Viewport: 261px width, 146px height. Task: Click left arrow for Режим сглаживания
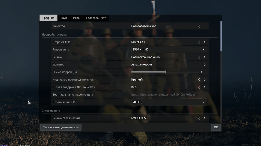[x=199, y=118]
